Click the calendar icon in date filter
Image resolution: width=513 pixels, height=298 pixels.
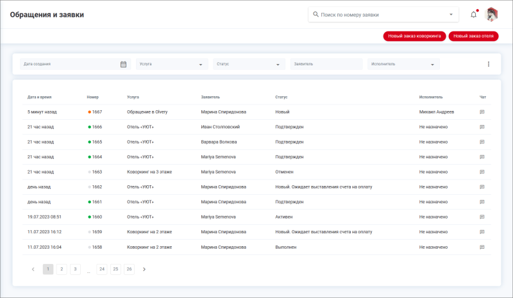[x=123, y=64]
